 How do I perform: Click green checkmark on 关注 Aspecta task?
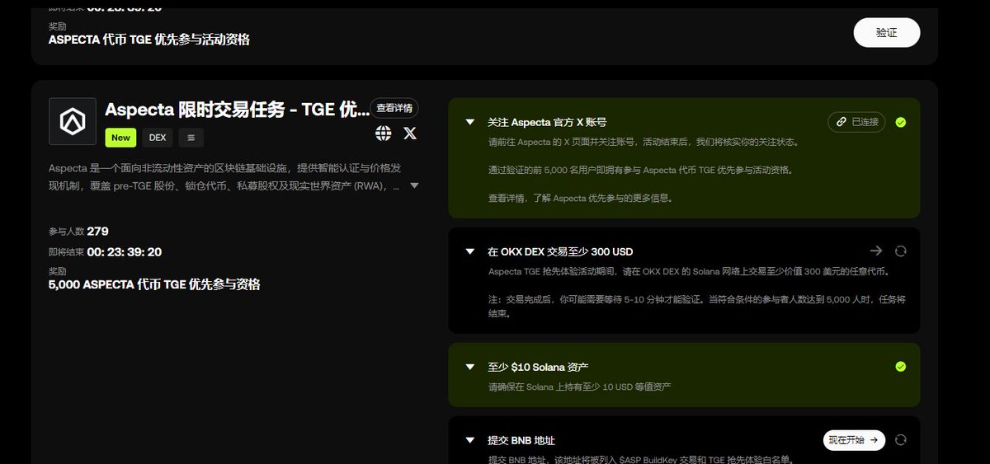pyautogui.click(x=901, y=122)
